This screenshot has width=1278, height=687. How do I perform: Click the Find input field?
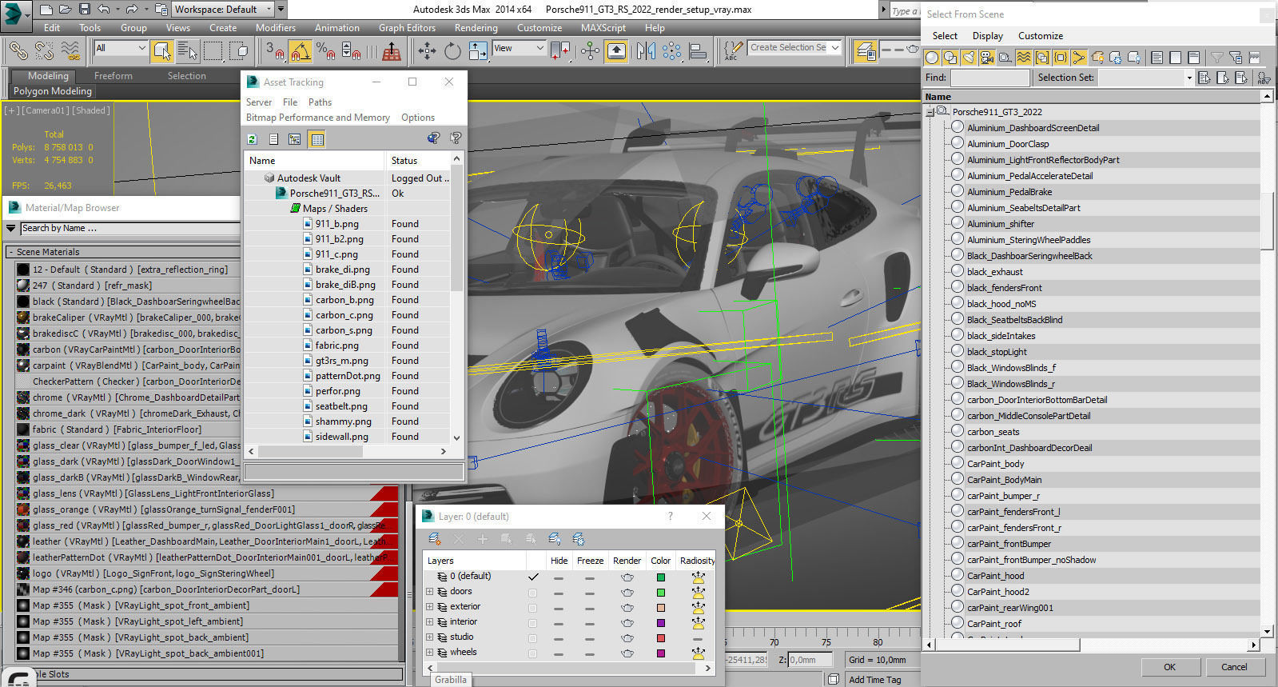click(989, 78)
